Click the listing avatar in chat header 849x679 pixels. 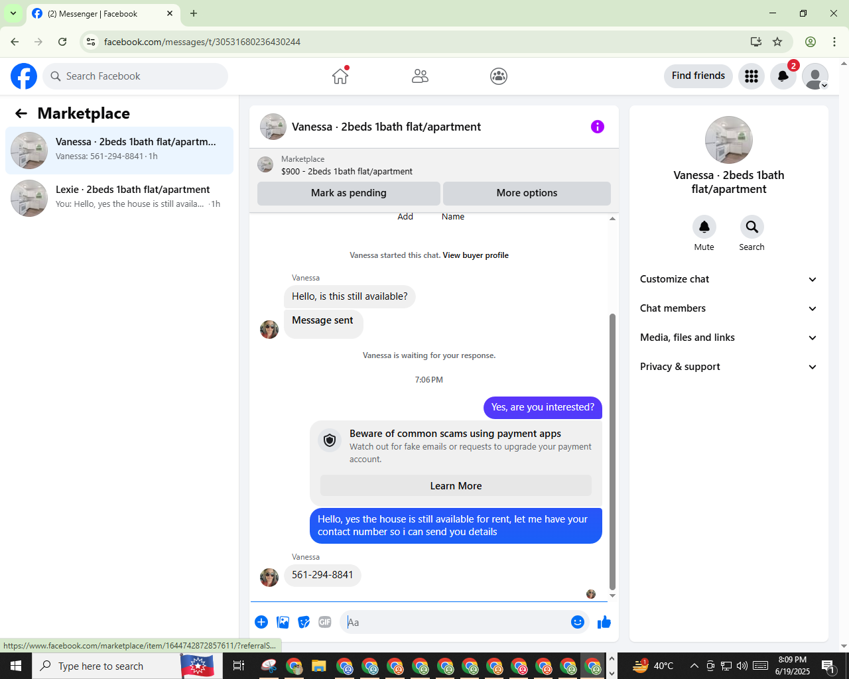tap(273, 127)
